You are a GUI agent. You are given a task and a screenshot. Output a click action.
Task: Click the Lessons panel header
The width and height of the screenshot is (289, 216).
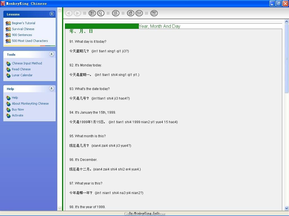[x=29, y=14]
